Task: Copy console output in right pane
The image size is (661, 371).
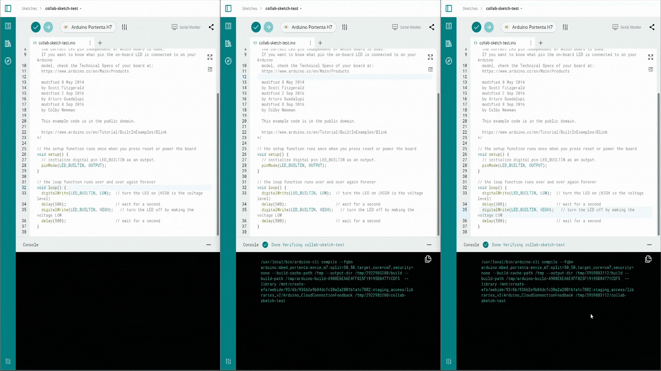Action: [x=648, y=259]
